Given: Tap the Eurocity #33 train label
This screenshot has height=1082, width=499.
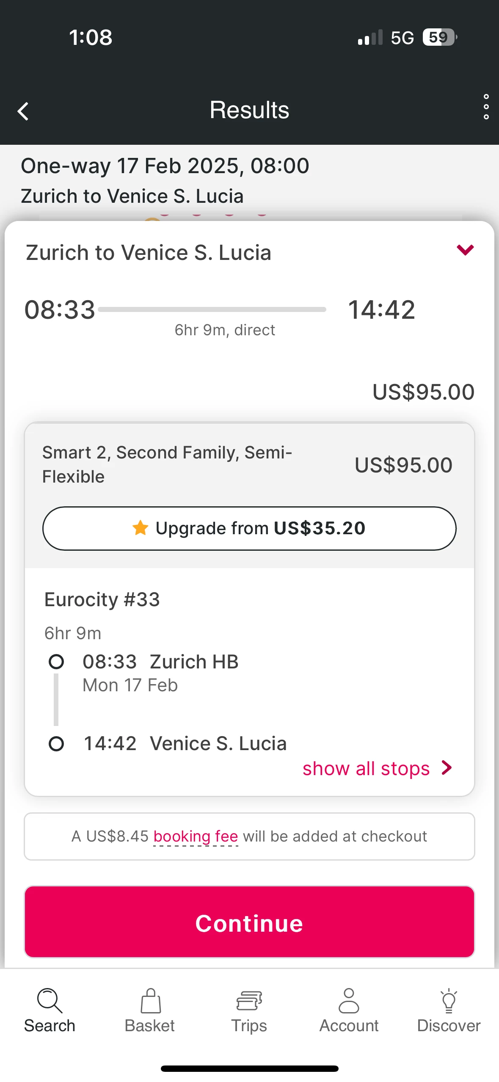Looking at the screenshot, I should pyautogui.click(x=102, y=599).
